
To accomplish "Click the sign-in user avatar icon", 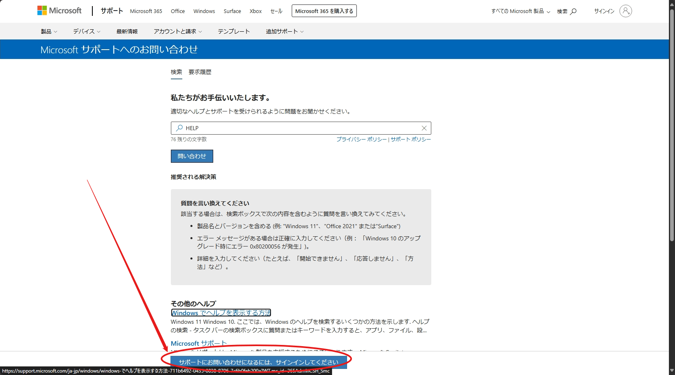I will click(x=625, y=11).
